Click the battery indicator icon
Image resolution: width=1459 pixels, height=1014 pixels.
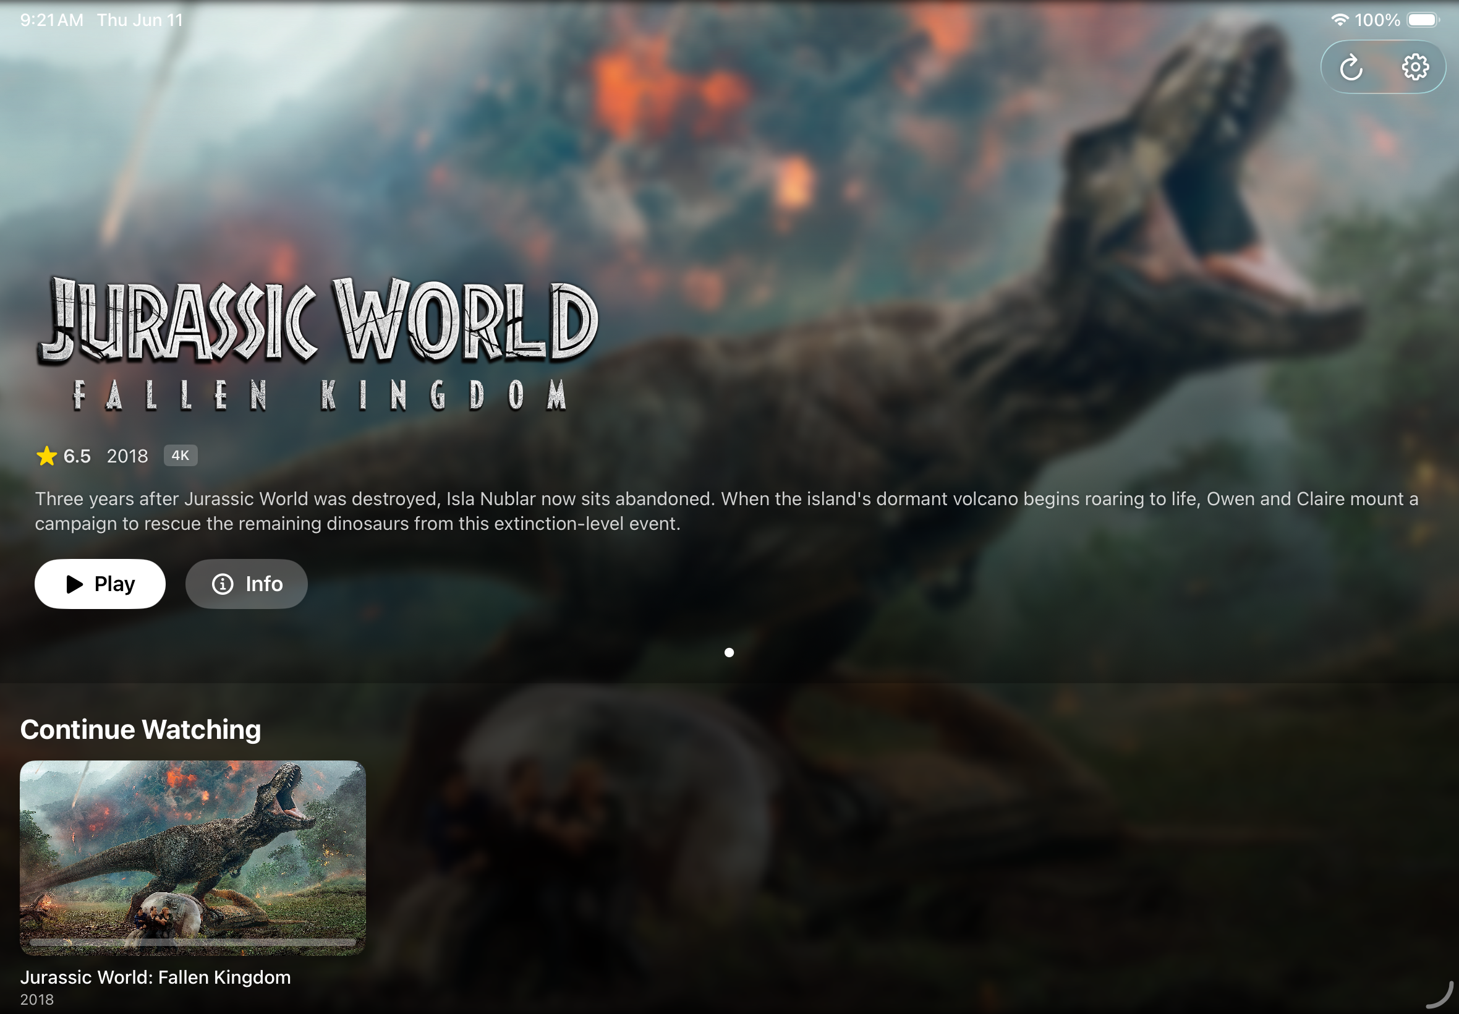coord(1423,20)
